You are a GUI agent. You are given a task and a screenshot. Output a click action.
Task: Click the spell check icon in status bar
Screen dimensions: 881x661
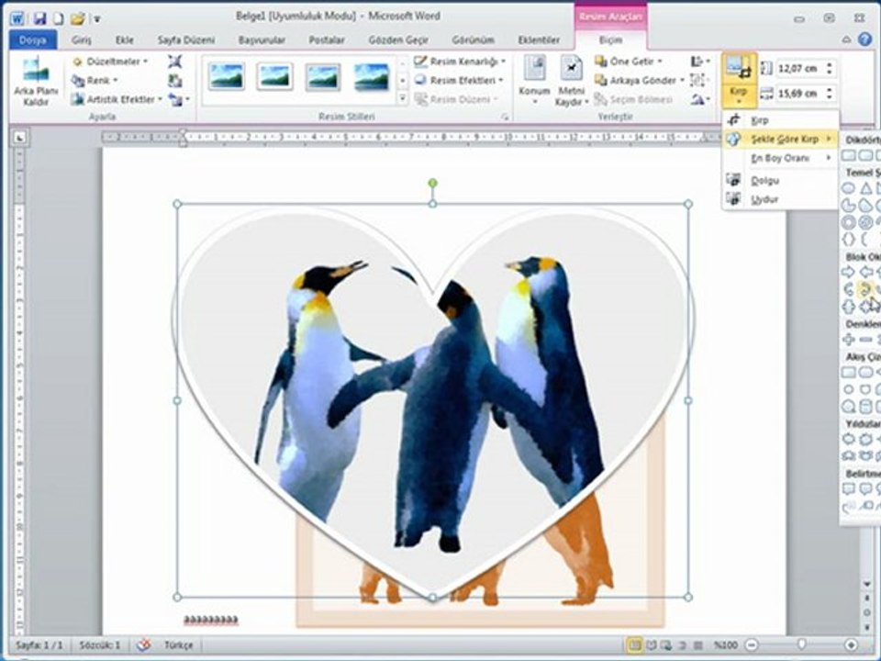click(x=143, y=644)
